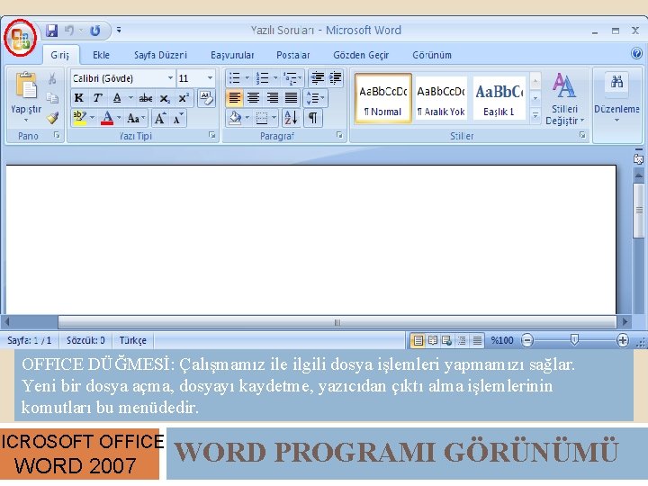The image size is (648, 486).
Task: Open the Düzenleme binoculars group
Action: (616, 98)
